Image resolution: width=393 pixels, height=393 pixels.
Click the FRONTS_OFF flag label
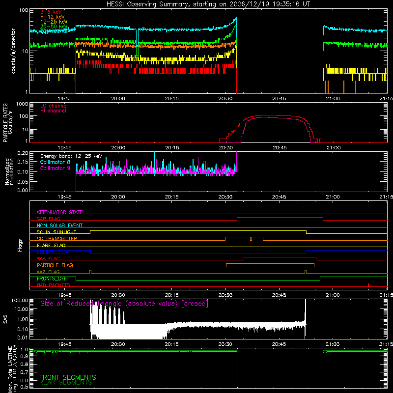tap(52, 279)
